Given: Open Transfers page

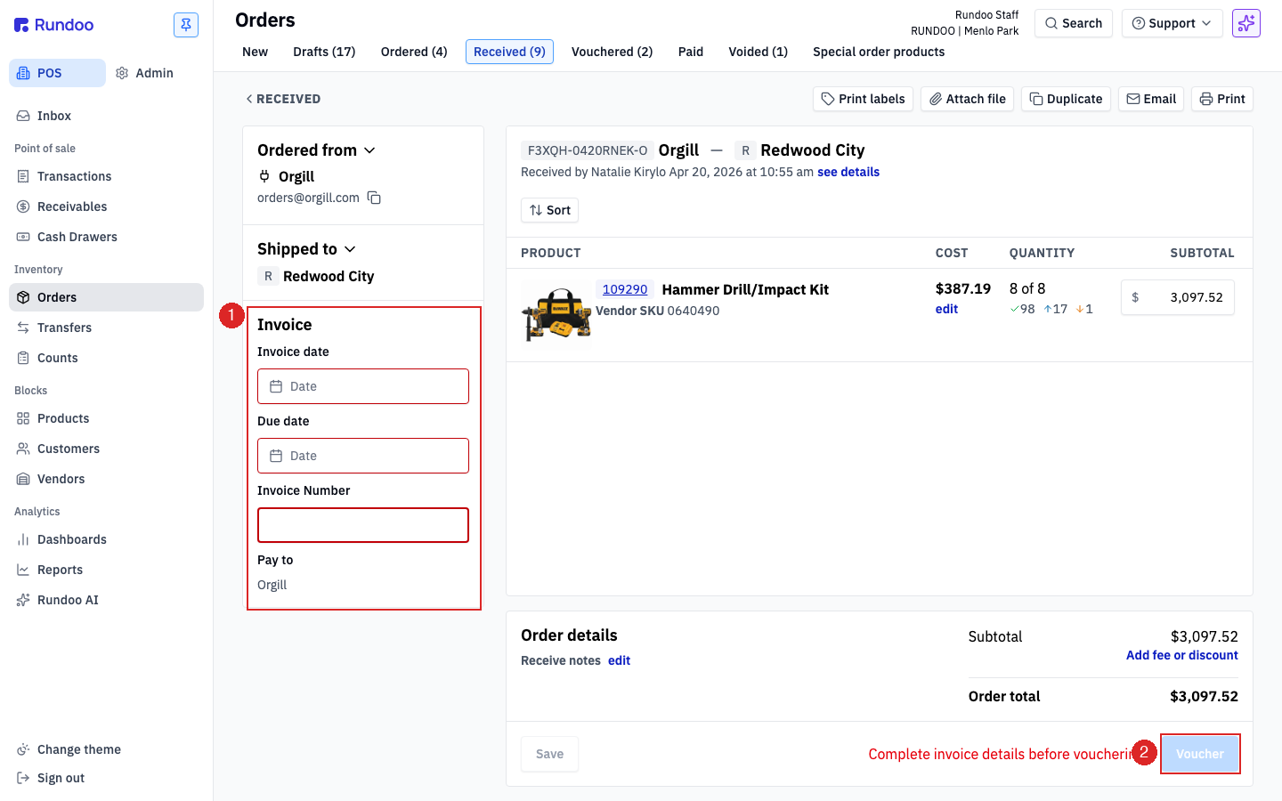Looking at the screenshot, I should coord(106,328).
